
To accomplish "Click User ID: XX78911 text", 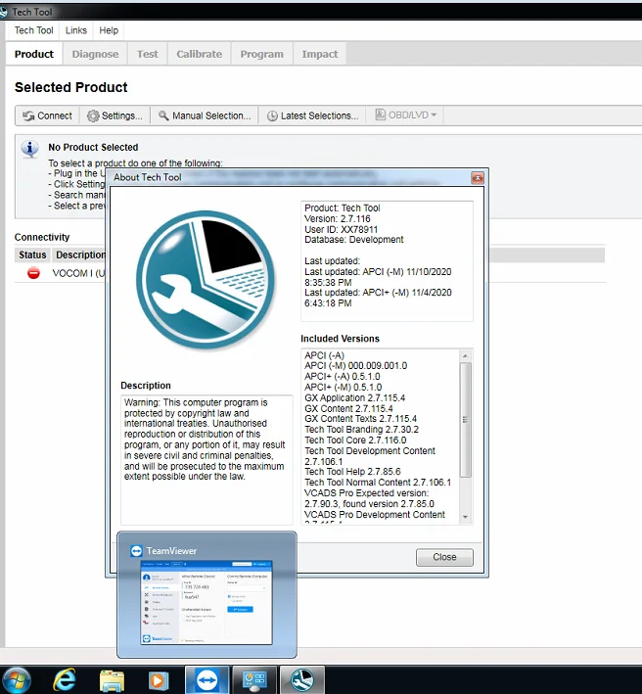I will [x=341, y=229].
